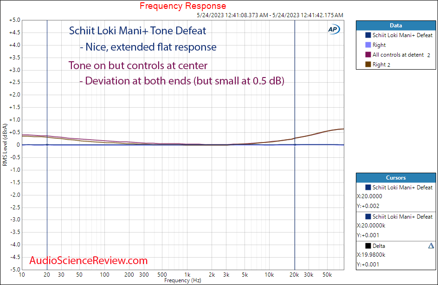Select the measurement timestamp above the graph
This screenshot has width=438, height=285.
click(x=270, y=15)
